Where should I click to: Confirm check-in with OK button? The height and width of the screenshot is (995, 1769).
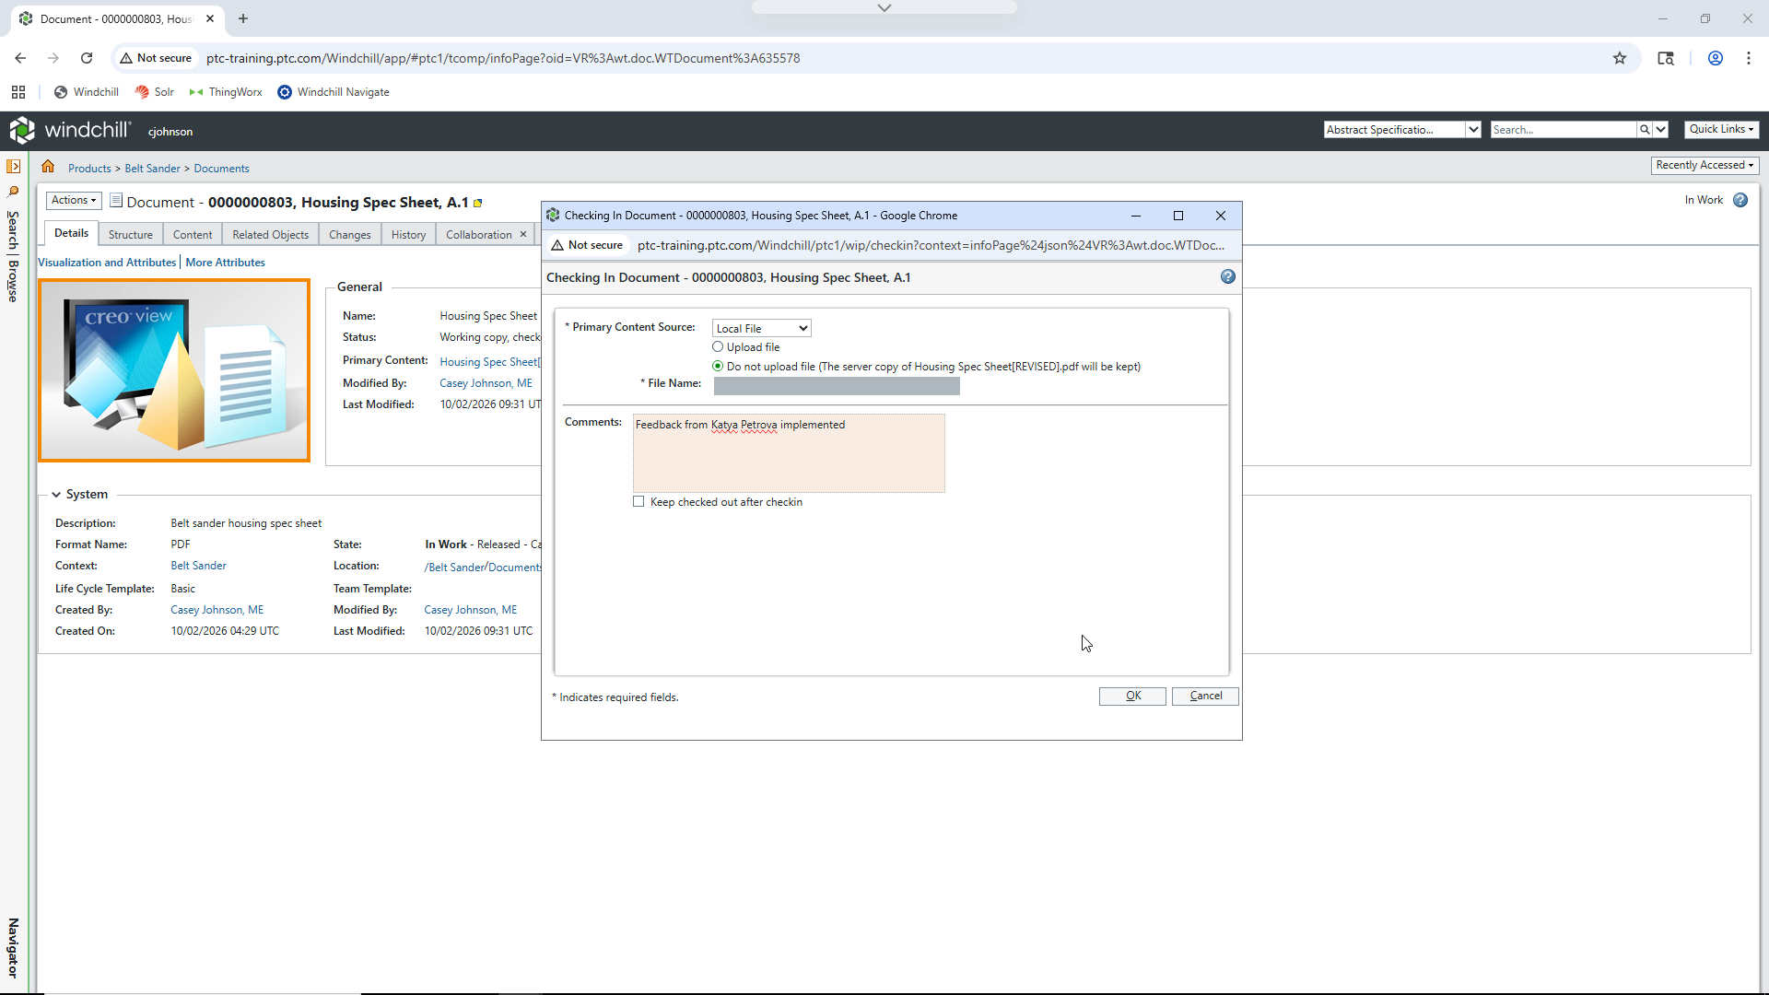1132,696
